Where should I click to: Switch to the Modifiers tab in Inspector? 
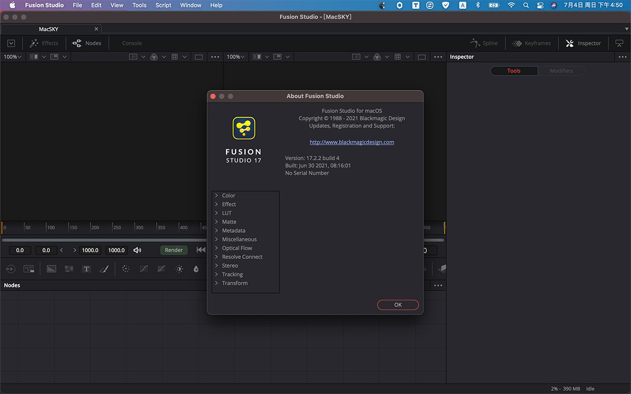coord(561,71)
